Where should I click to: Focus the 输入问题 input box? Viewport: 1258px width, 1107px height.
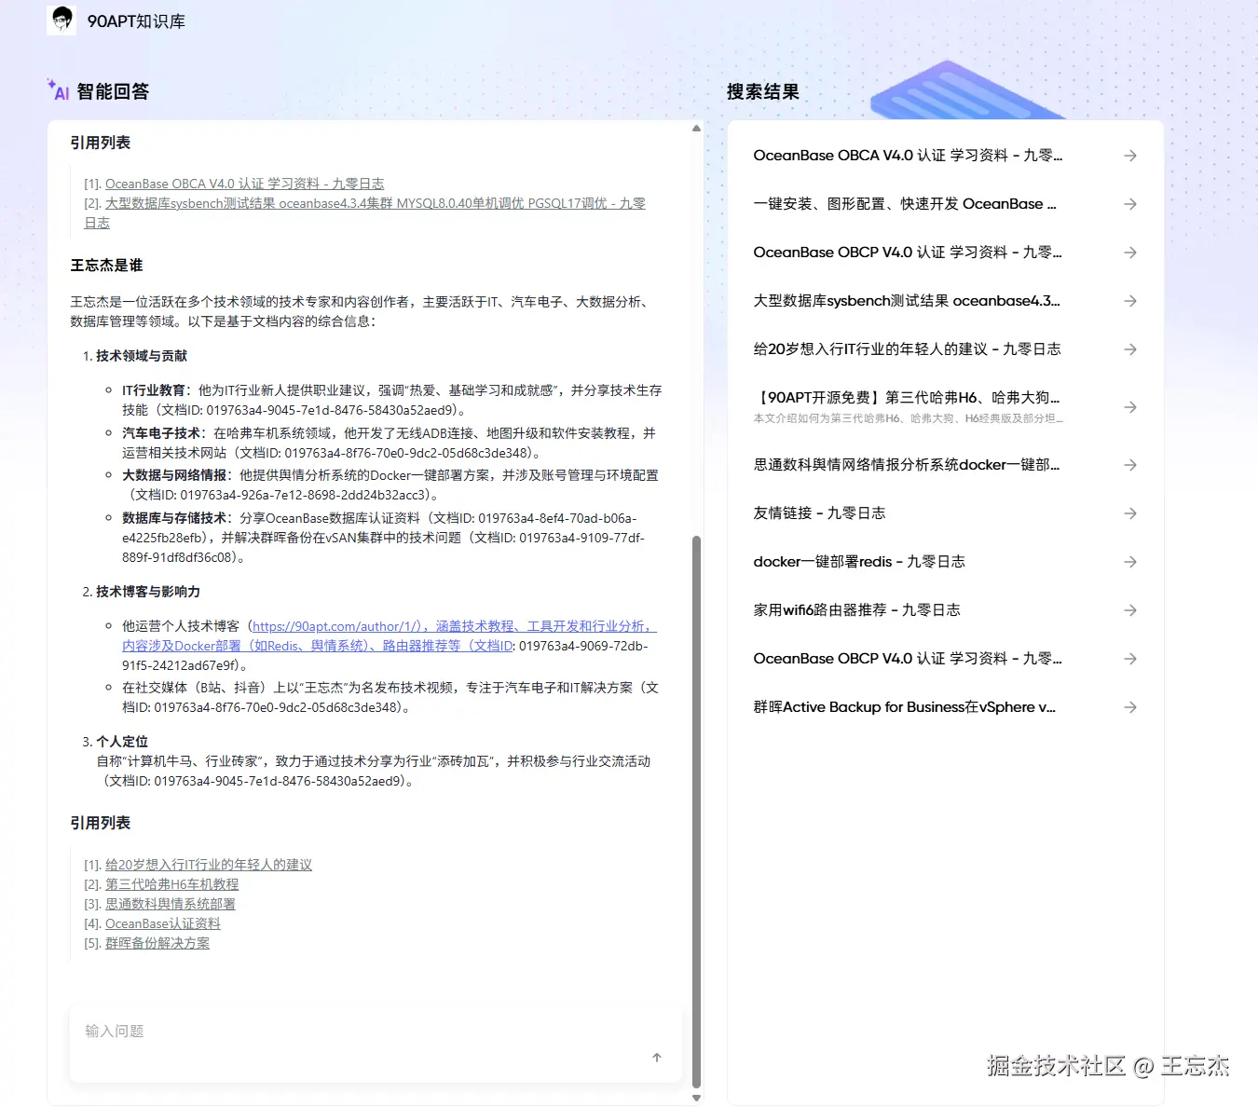376,1044
